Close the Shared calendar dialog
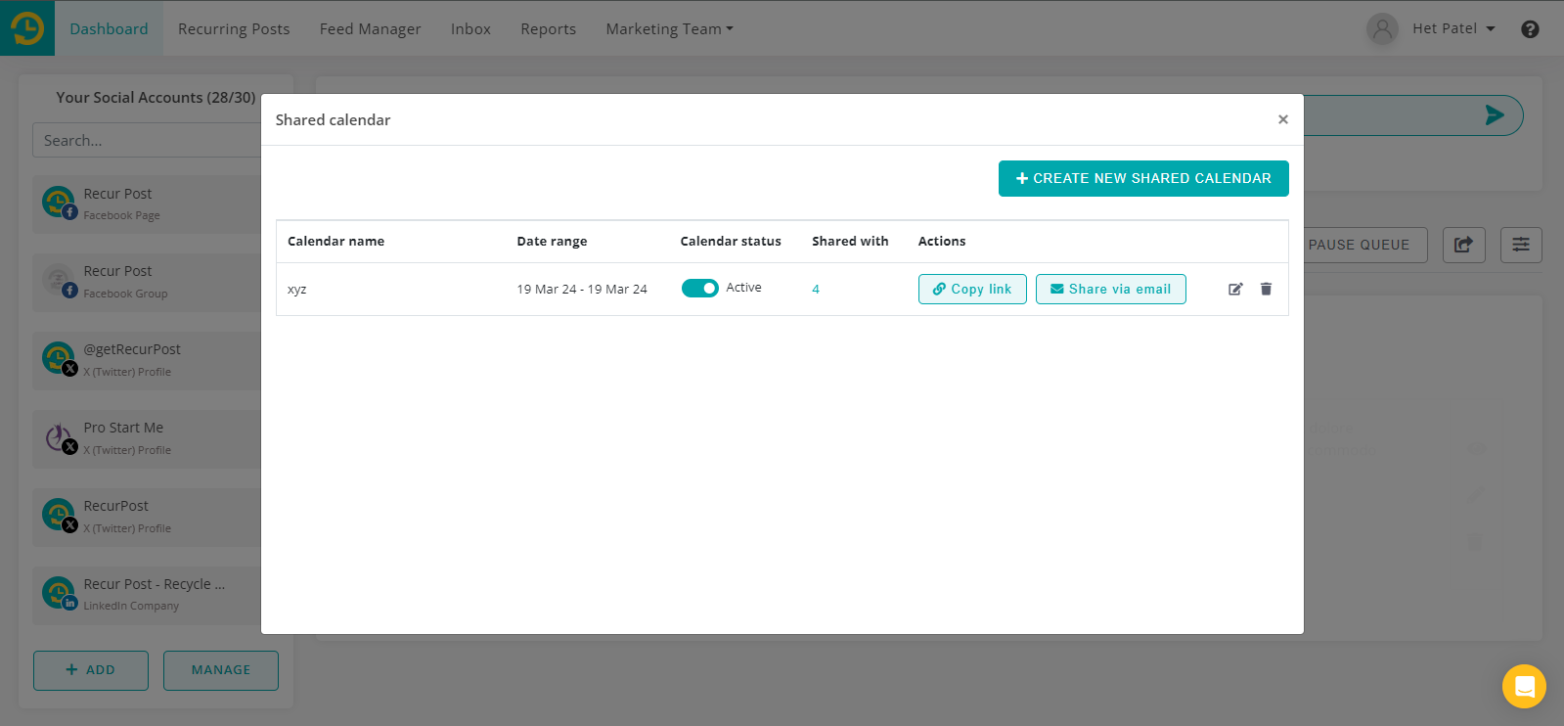This screenshot has width=1564, height=726. (x=1282, y=119)
